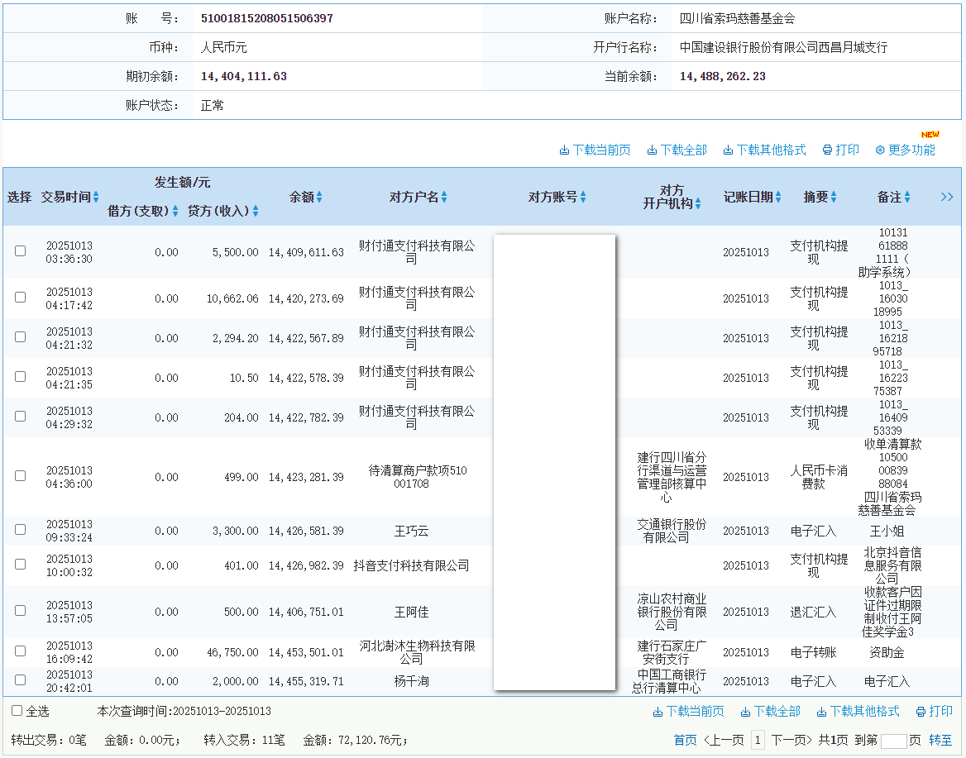This screenshot has width=966, height=758.
Task: Click the top download all icon
Action: point(652,150)
